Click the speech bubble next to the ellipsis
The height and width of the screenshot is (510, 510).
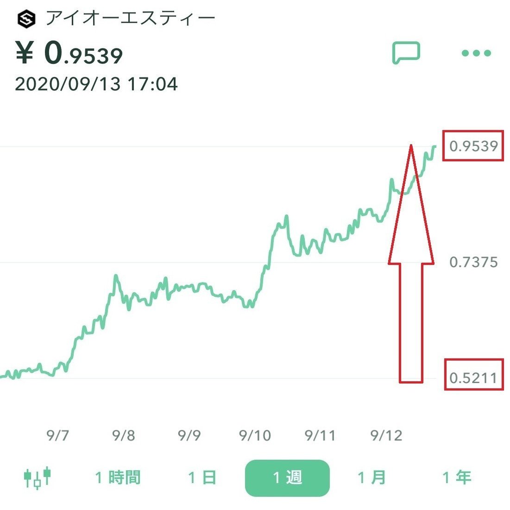pyautogui.click(x=406, y=52)
